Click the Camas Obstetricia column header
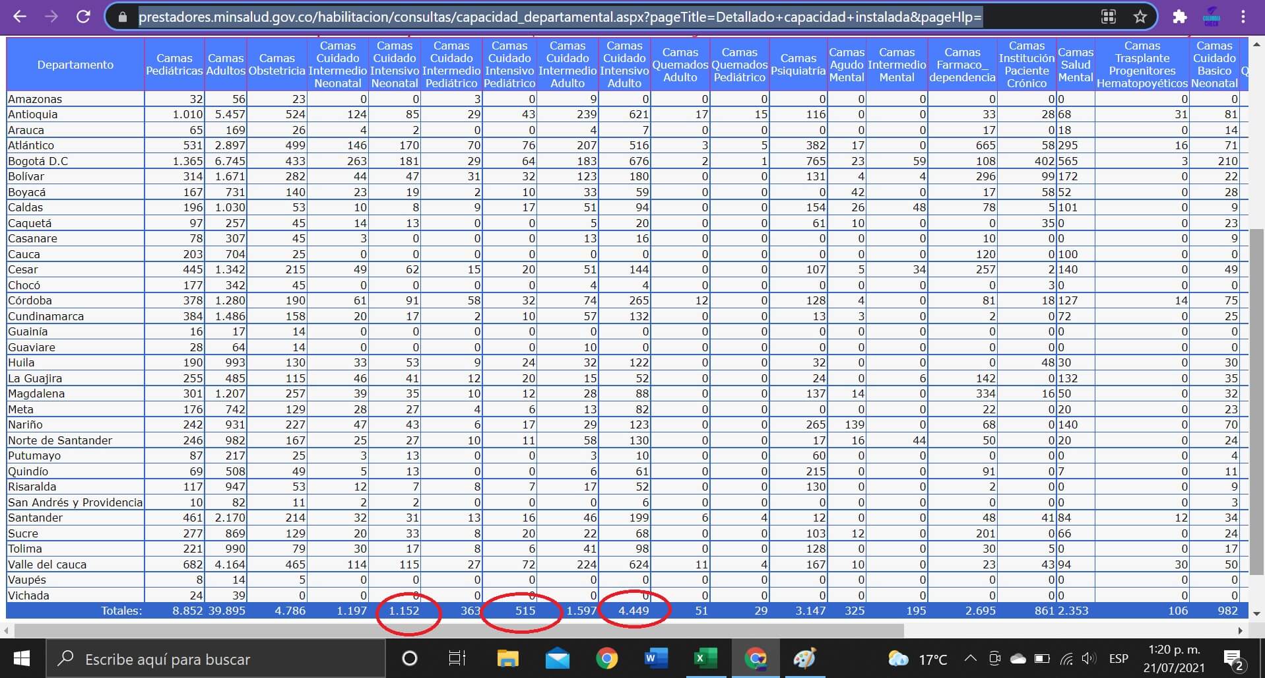The height and width of the screenshot is (678, 1265). 277,65
